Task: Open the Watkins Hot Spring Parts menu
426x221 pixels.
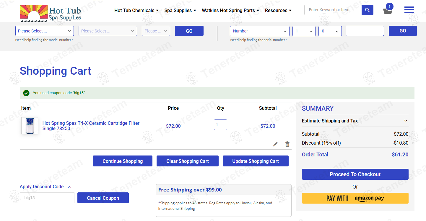Action: pos(230,10)
